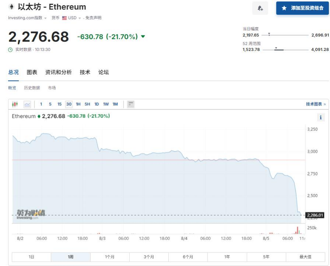330x266 pixels.
Task: Click the US flag currency icon
Action: pos(64,18)
